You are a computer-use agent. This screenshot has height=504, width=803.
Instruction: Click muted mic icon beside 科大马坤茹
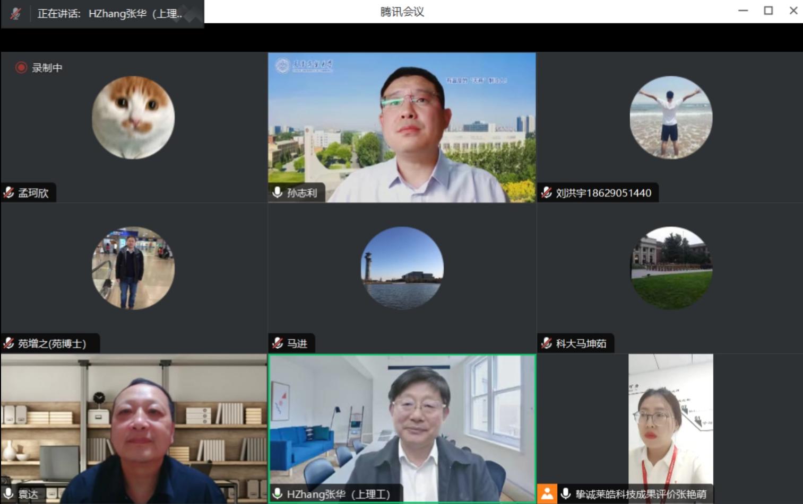(x=547, y=343)
